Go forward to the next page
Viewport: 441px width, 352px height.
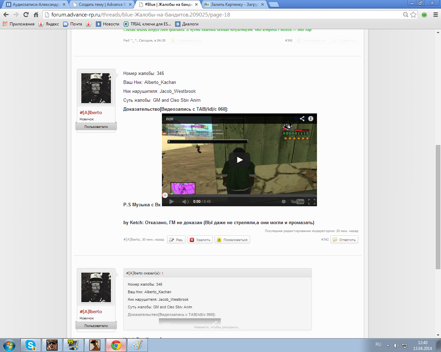tap(16, 14)
